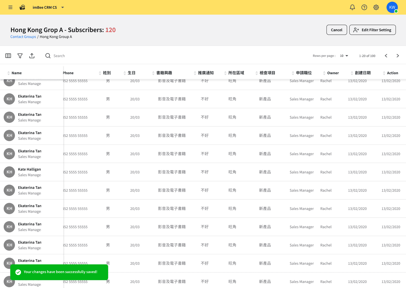Click the subscribers count 120
Image resolution: width=406 pixels, height=288 pixels.
click(x=111, y=30)
